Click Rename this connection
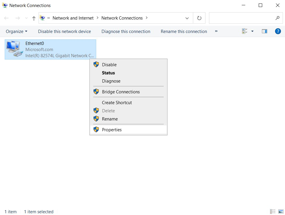The image size is (285, 215). (184, 32)
